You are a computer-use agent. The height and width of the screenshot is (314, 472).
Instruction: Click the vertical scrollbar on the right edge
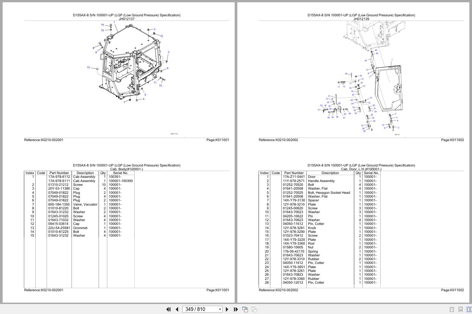click(470, 152)
